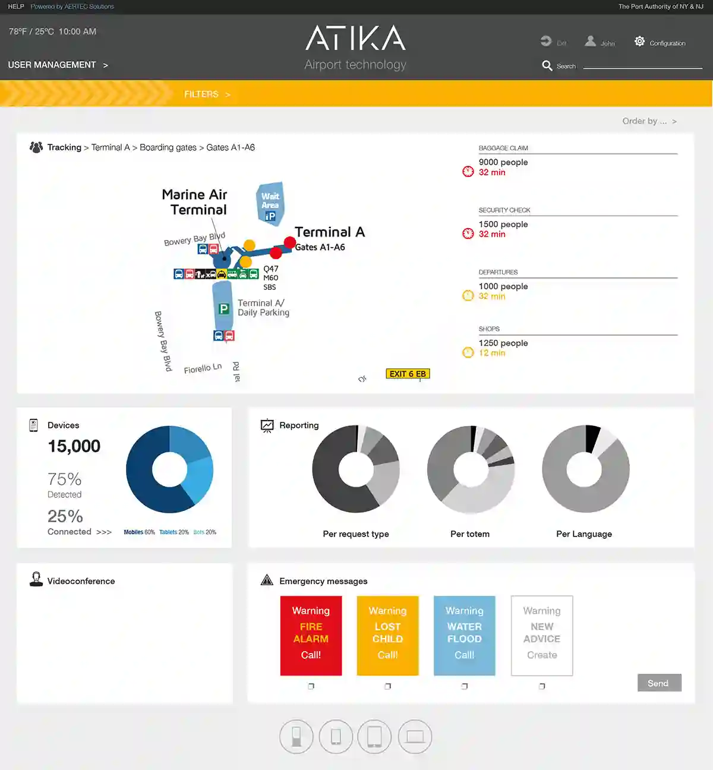Screen dimensions: 713x770
Task: Click the Terminal A/ Daily Parking label
Action: 264,308
